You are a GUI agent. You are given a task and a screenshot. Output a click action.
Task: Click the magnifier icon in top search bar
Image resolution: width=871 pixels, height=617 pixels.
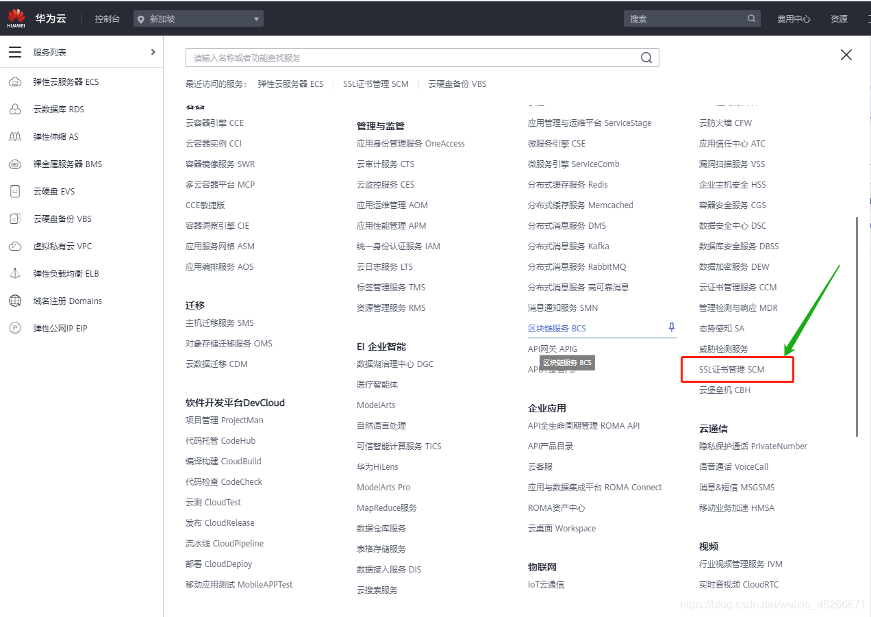751,19
